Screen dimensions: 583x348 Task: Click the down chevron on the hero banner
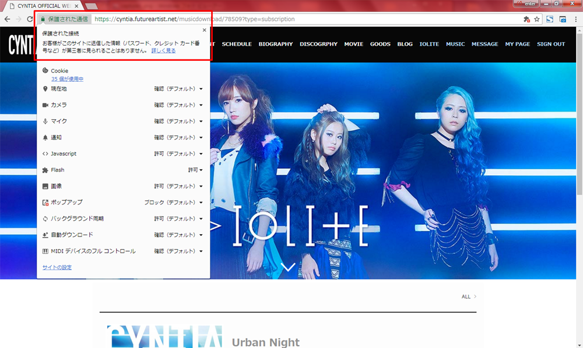288,267
